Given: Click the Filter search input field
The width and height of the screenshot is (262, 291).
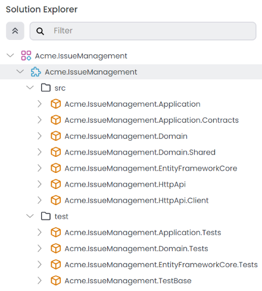Looking at the screenshot, I should (143, 31).
